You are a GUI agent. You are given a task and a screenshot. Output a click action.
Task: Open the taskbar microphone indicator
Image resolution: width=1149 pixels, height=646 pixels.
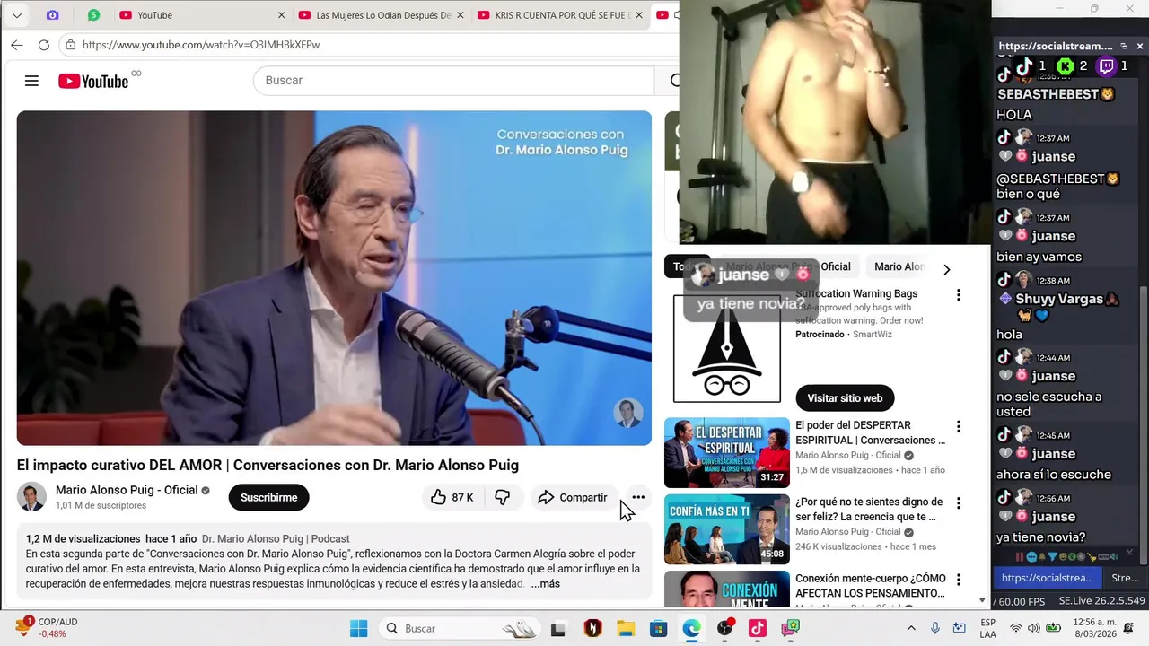click(935, 628)
